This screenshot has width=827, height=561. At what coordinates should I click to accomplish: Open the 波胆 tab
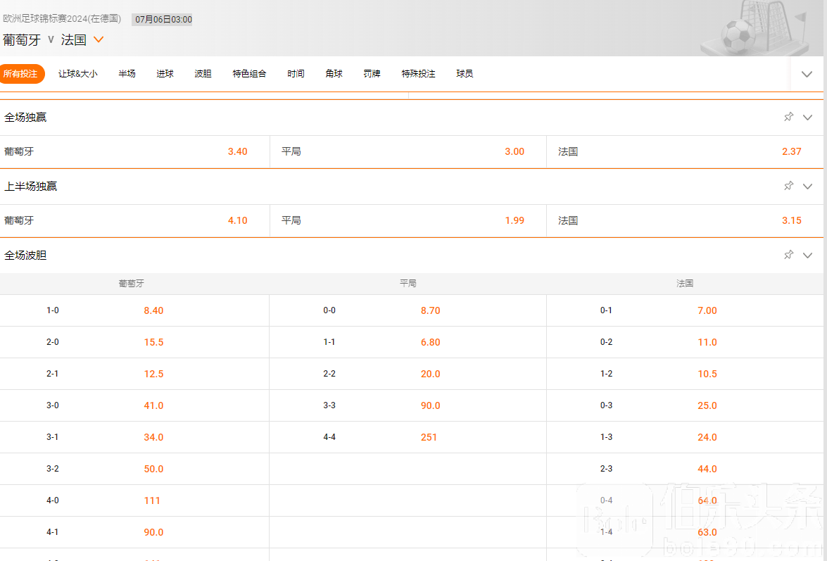pos(203,74)
